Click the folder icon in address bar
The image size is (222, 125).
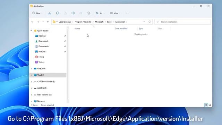(x=54, y=22)
